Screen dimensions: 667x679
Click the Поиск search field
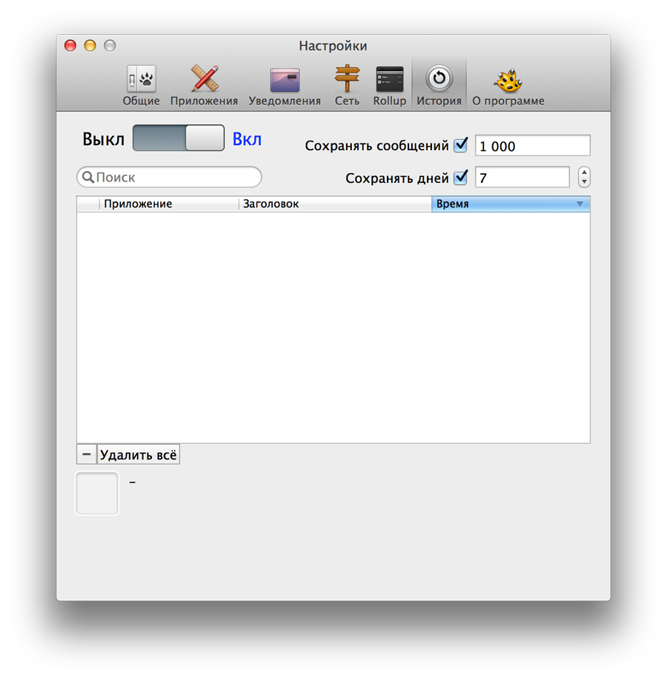tap(176, 178)
